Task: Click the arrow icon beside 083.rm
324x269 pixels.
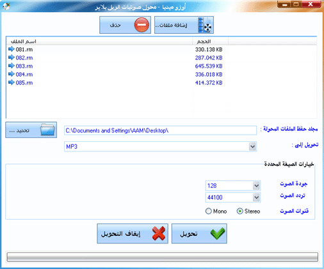Action: (x=12, y=66)
